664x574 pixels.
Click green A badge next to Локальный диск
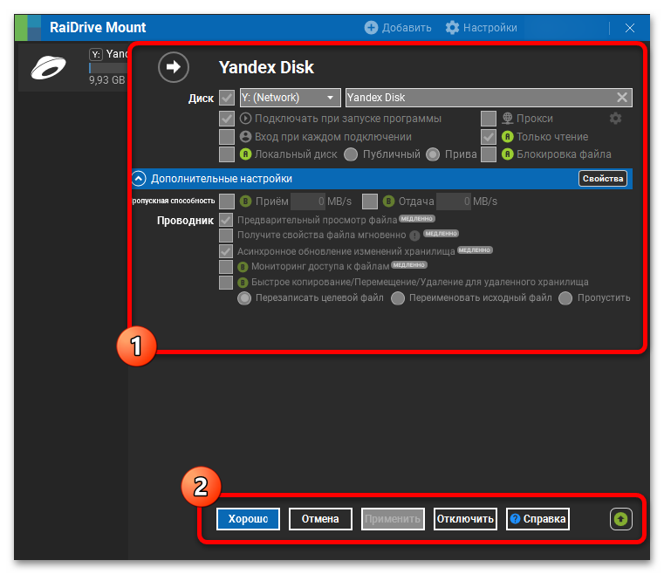pyautogui.click(x=245, y=154)
